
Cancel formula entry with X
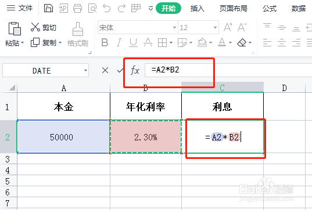pyautogui.click(x=105, y=70)
